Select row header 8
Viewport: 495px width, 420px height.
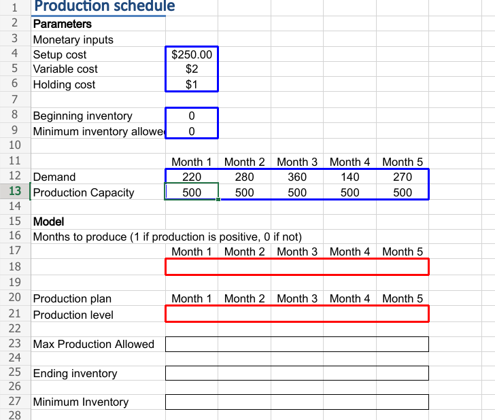pos(15,115)
